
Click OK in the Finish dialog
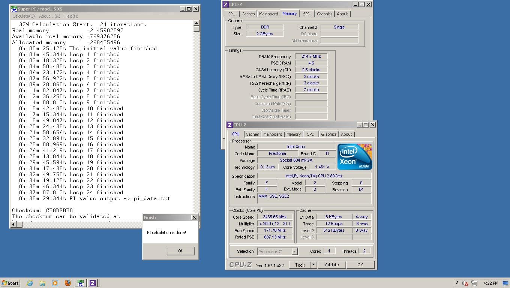click(180, 251)
